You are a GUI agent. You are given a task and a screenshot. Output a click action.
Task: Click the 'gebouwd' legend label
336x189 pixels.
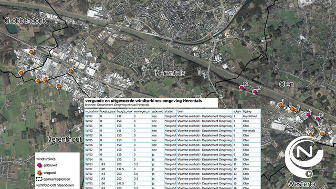click(50, 165)
